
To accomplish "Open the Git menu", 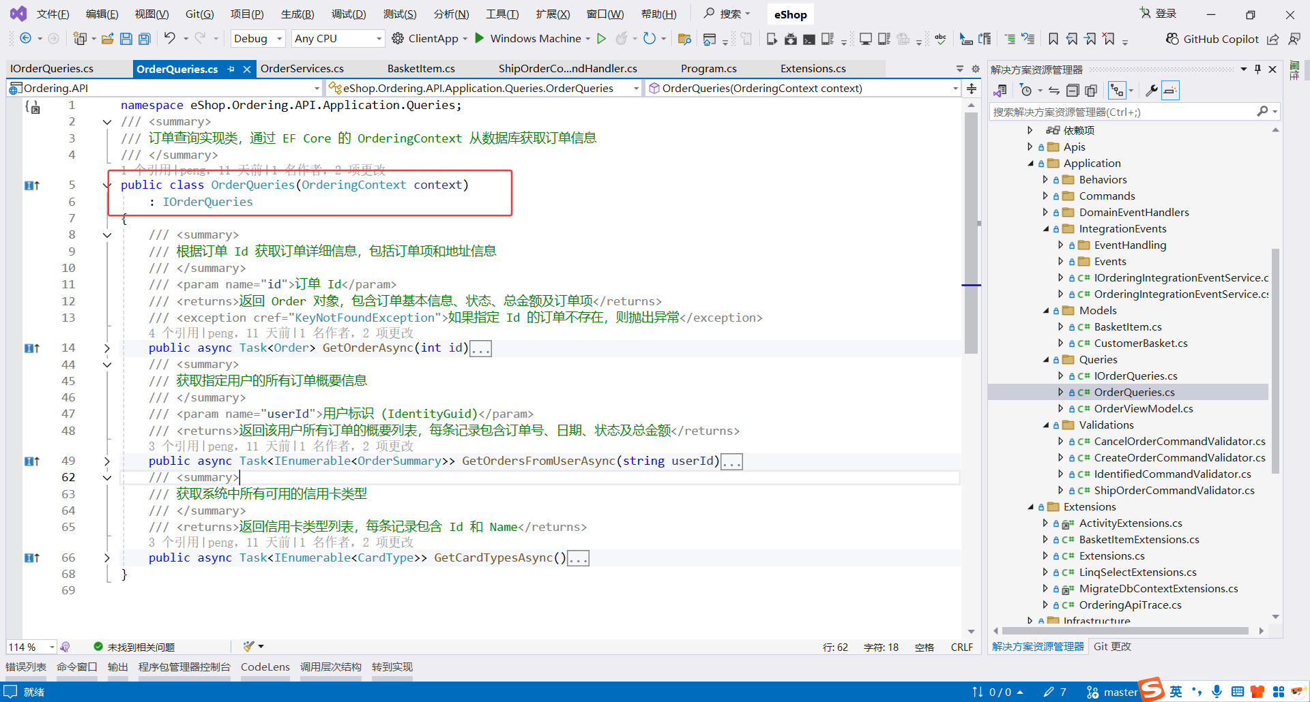I will click(199, 14).
